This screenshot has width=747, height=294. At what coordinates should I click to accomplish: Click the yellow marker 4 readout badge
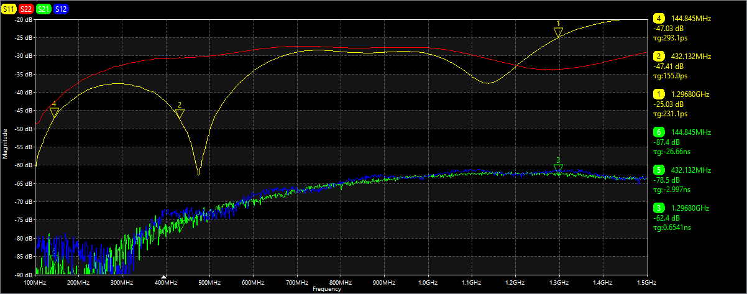(x=658, y=18)
